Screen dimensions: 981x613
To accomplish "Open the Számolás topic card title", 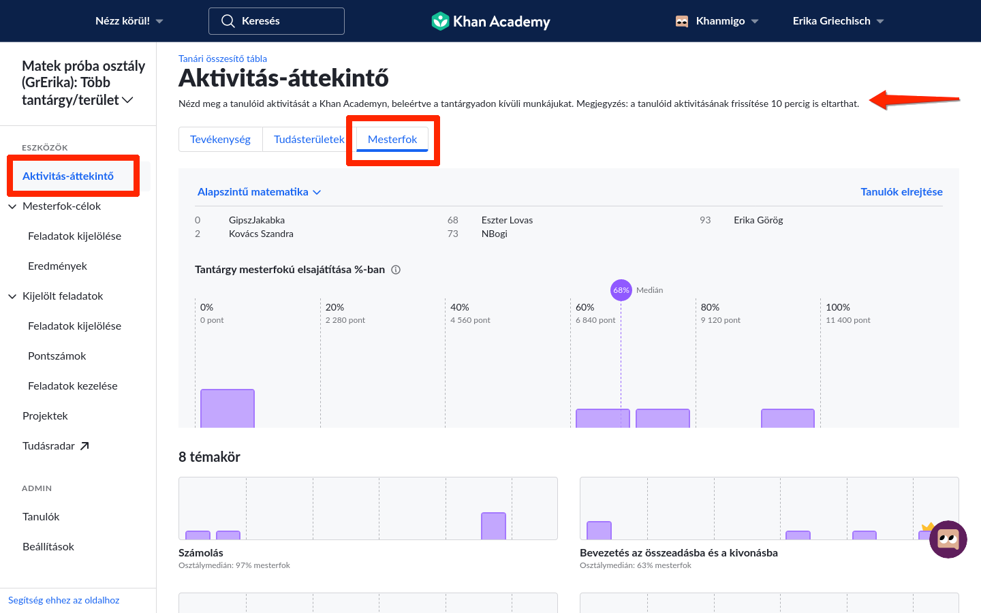I will [x=201, y=553].
